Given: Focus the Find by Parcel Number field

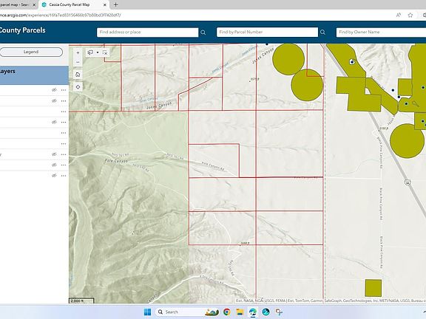Looking at the screenshot, I should (x=267, y=32).
